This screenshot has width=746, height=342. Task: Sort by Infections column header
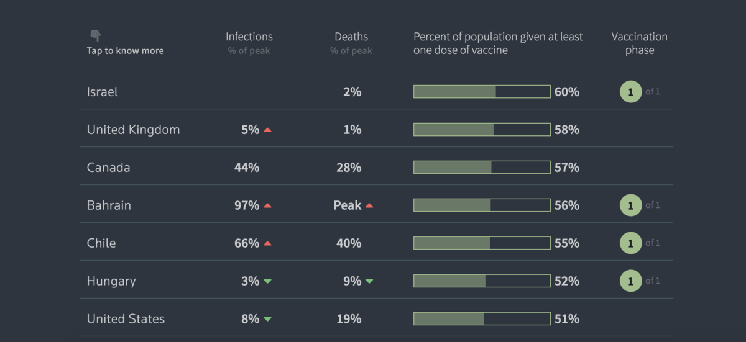[249, 37]
